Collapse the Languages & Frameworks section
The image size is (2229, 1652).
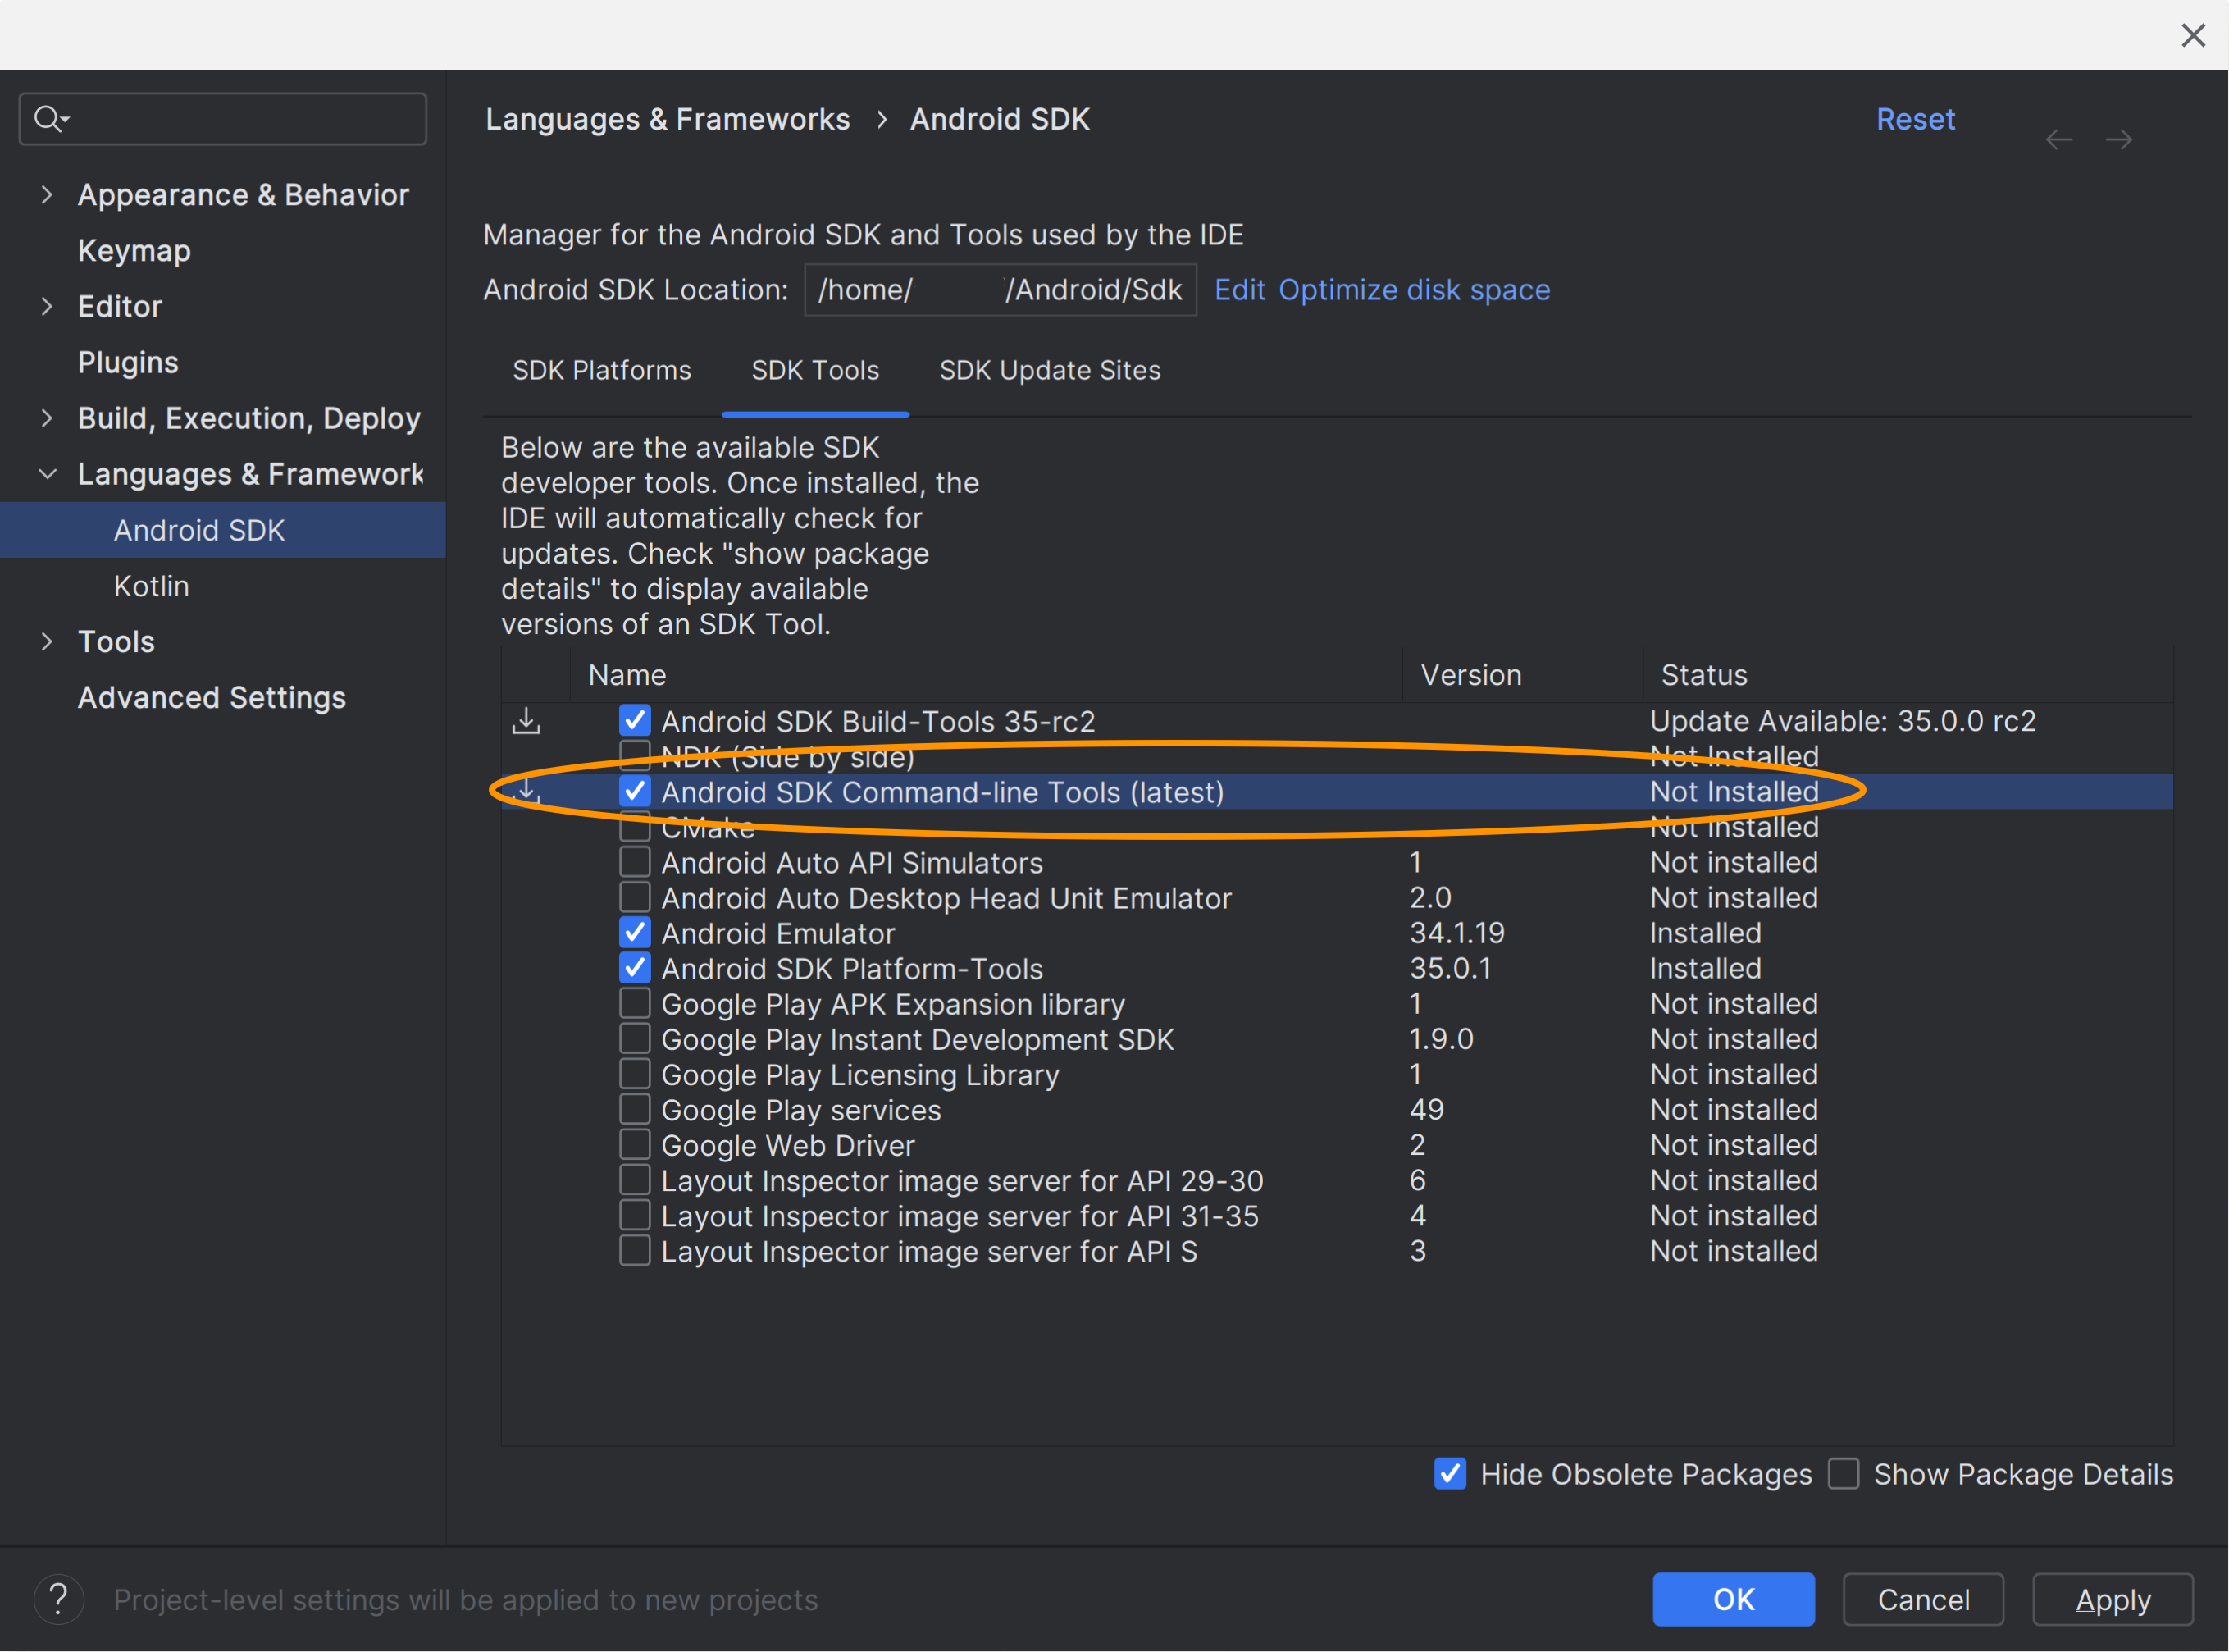pyautogui.click(x=47, y=474)
